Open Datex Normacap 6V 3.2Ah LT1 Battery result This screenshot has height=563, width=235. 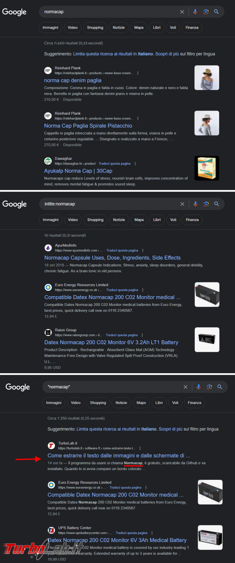[x=111, y=342]
